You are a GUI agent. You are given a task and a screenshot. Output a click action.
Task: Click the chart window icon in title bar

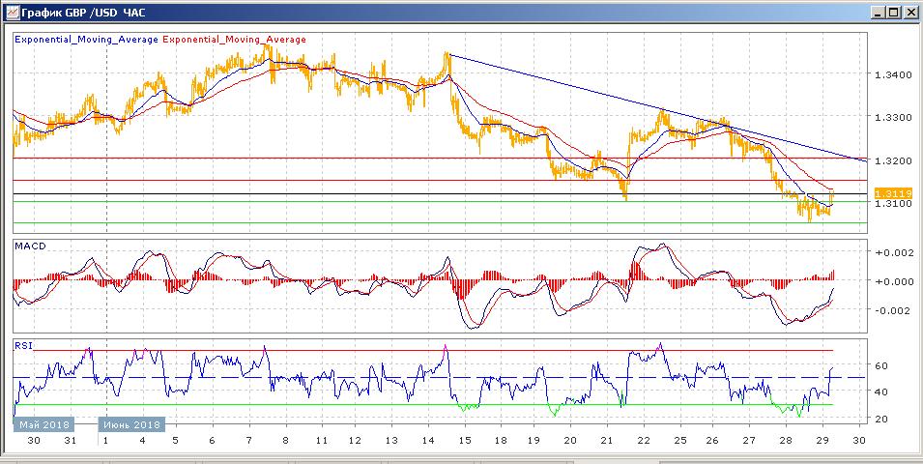tap(12, 12)
